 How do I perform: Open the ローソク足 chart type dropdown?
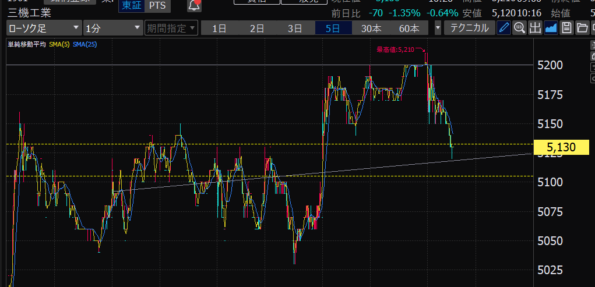point(44,28)
